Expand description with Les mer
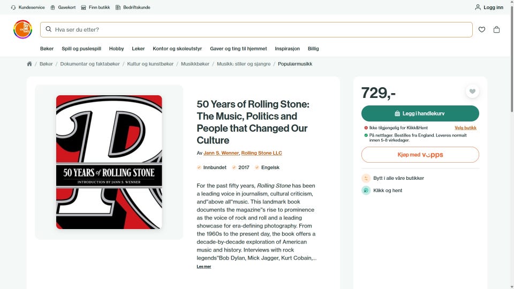The height and width of the screenshot is (289, 514). [203, 267]
